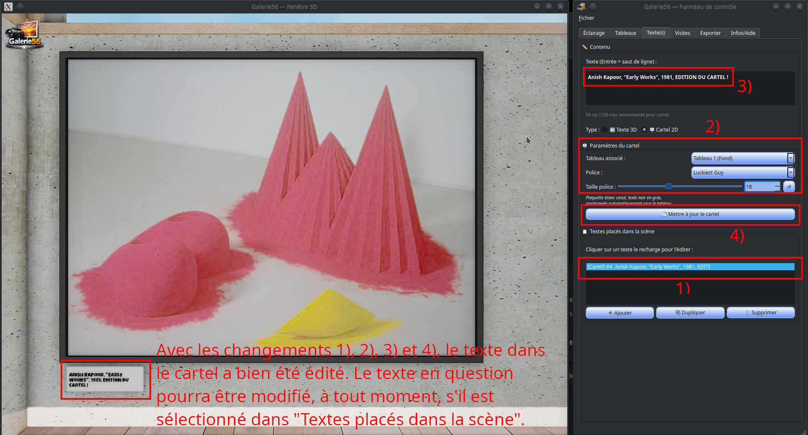The width and height of the screenshot is (808, 435).
Task: Open the Police font dropdown
Action: (743, 173)
